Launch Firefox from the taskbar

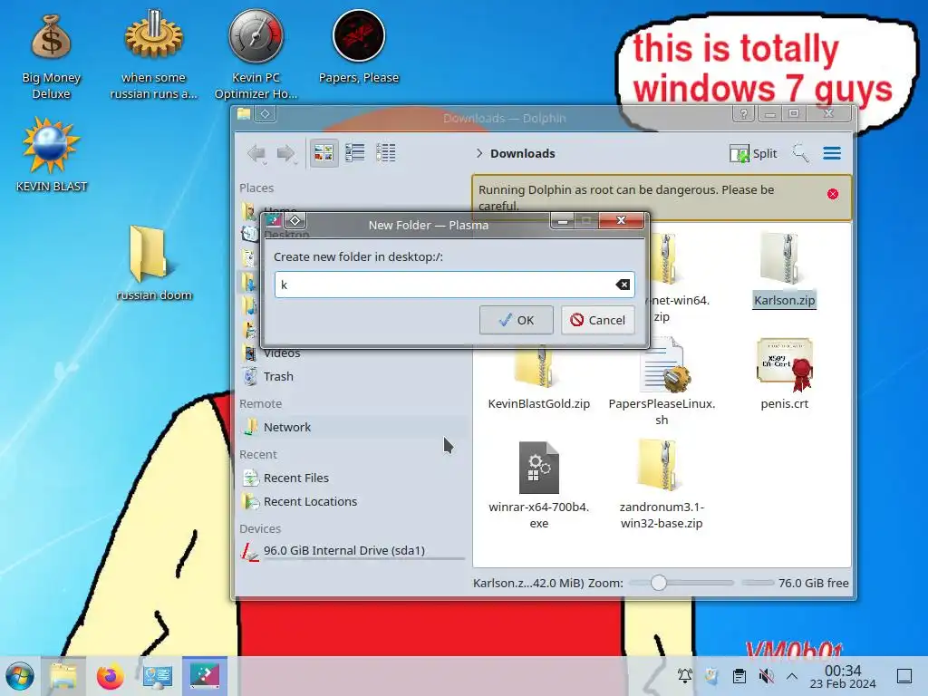tap(111, 676)
